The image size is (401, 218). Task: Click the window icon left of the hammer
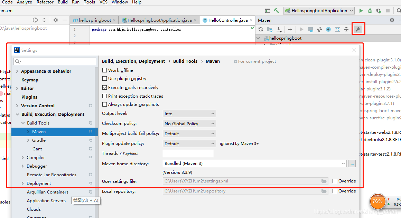tap(268, 11)
